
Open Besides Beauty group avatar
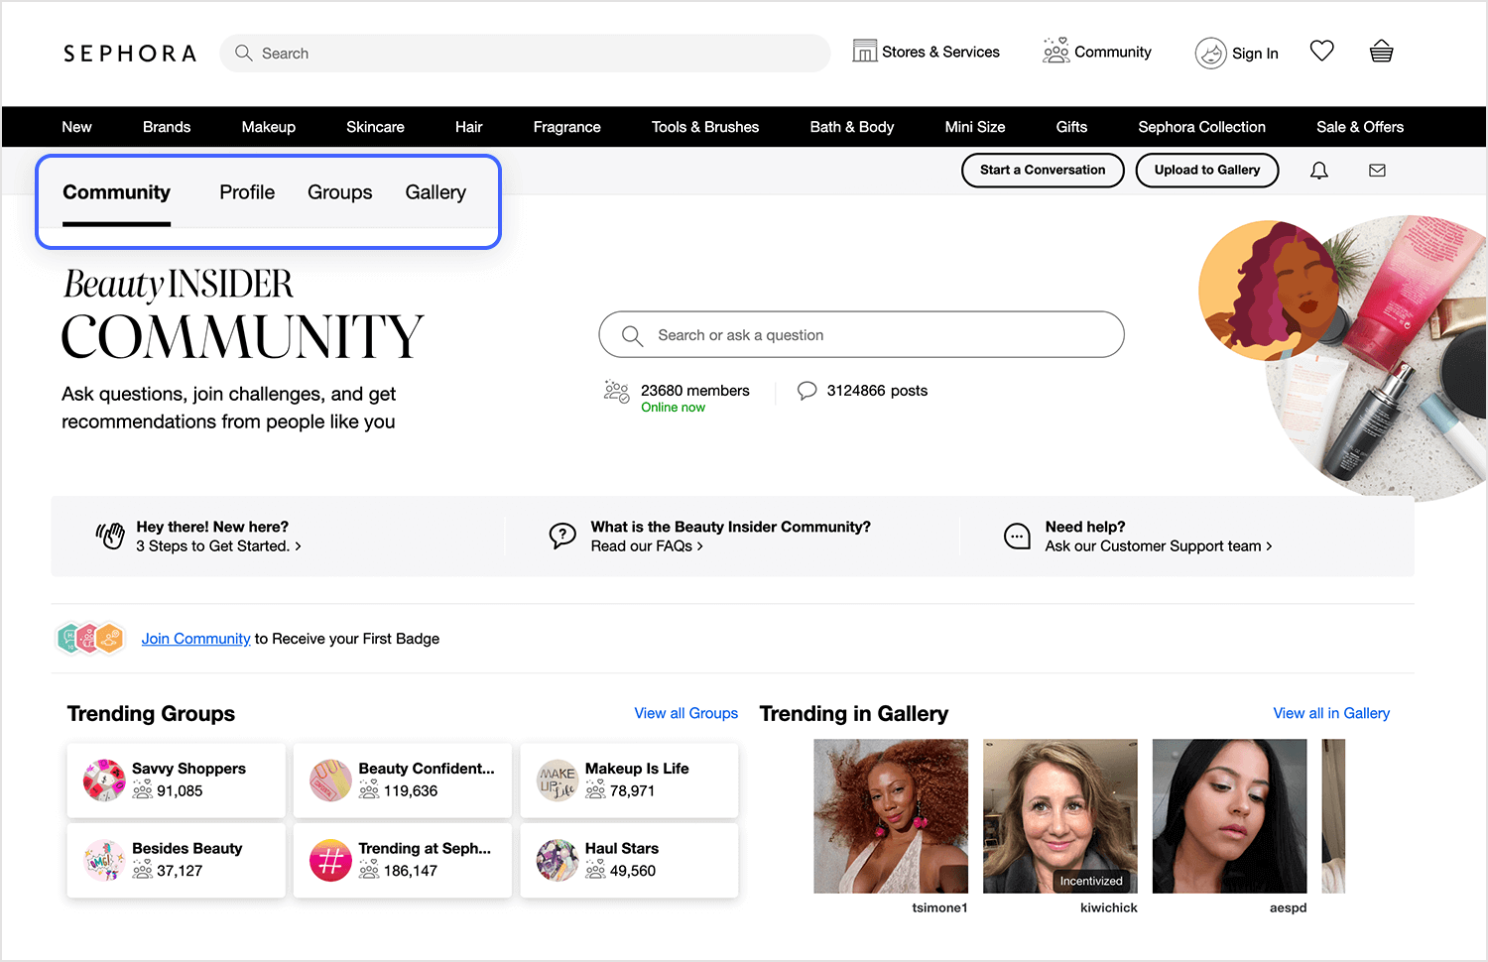[x=104, y=860]
